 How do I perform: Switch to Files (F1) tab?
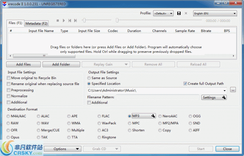point(15,23)
